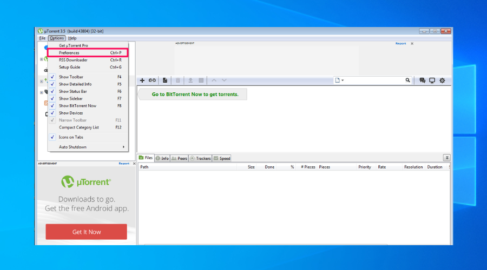
Task: Sort by the Duration column header
Action: coord(436,167)
